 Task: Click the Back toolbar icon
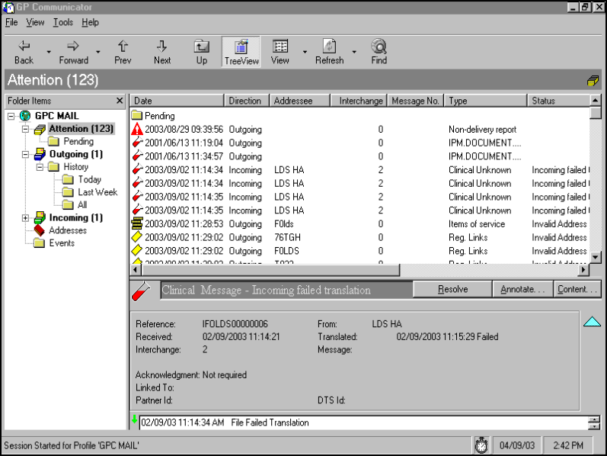click(24, 47)
